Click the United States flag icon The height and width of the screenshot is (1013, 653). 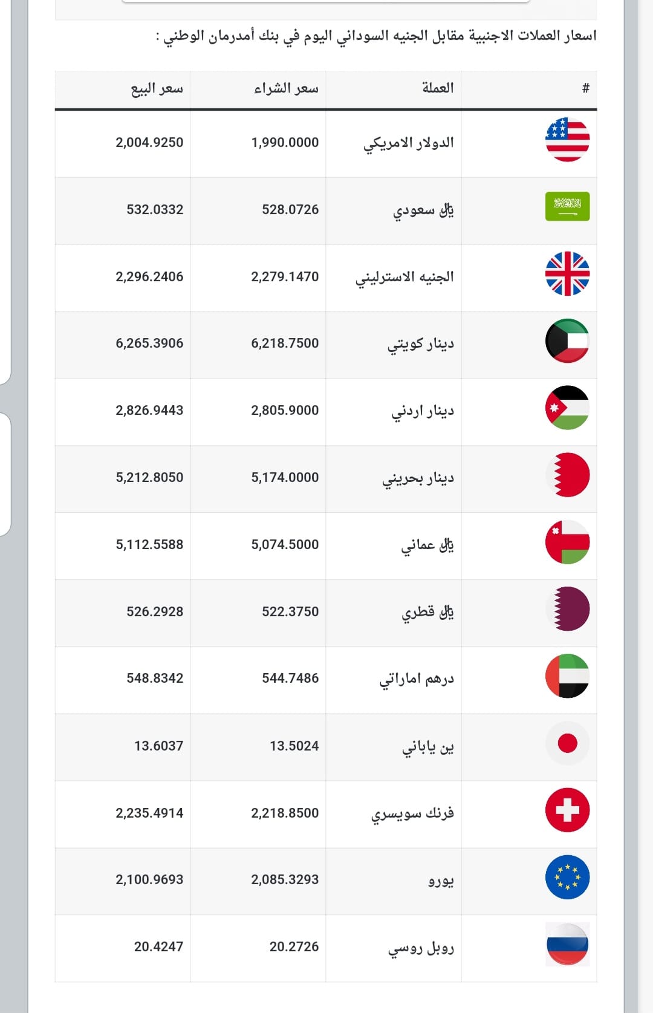tap(567, 140)
